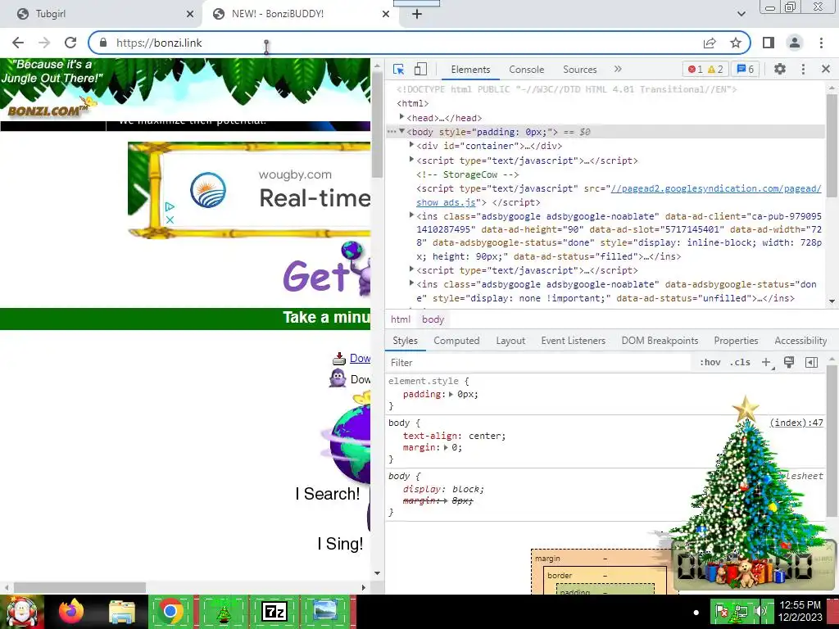Click the browser Forward arrow
The height and width of the screenshot is (629, 839).
click(44, 43)
